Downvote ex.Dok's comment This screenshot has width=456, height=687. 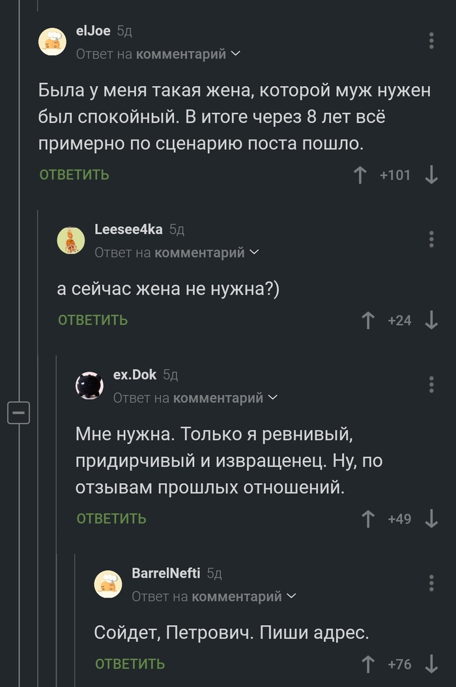point(431,519)
